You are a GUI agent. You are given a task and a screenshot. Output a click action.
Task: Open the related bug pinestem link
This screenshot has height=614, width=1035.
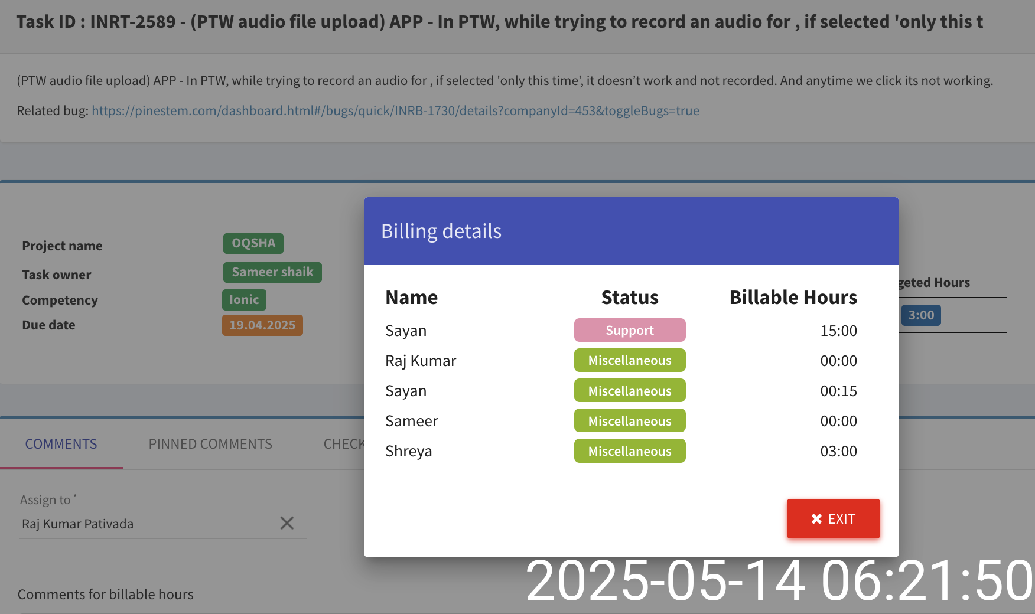point(395,111)
